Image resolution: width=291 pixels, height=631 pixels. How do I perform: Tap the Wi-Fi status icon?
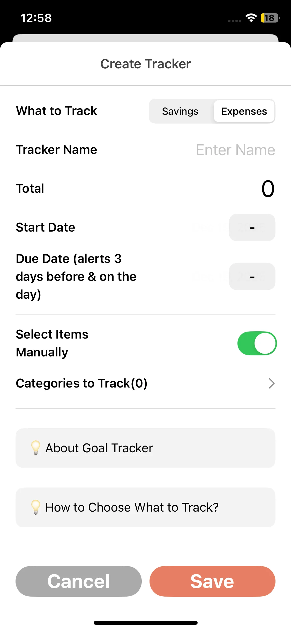tap(251, 18)
